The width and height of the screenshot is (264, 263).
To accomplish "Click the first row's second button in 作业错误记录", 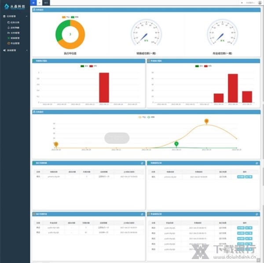I will 249,228.
